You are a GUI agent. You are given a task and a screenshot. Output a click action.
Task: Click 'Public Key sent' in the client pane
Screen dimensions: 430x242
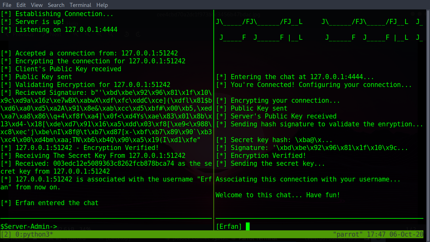tap(252, 108)
